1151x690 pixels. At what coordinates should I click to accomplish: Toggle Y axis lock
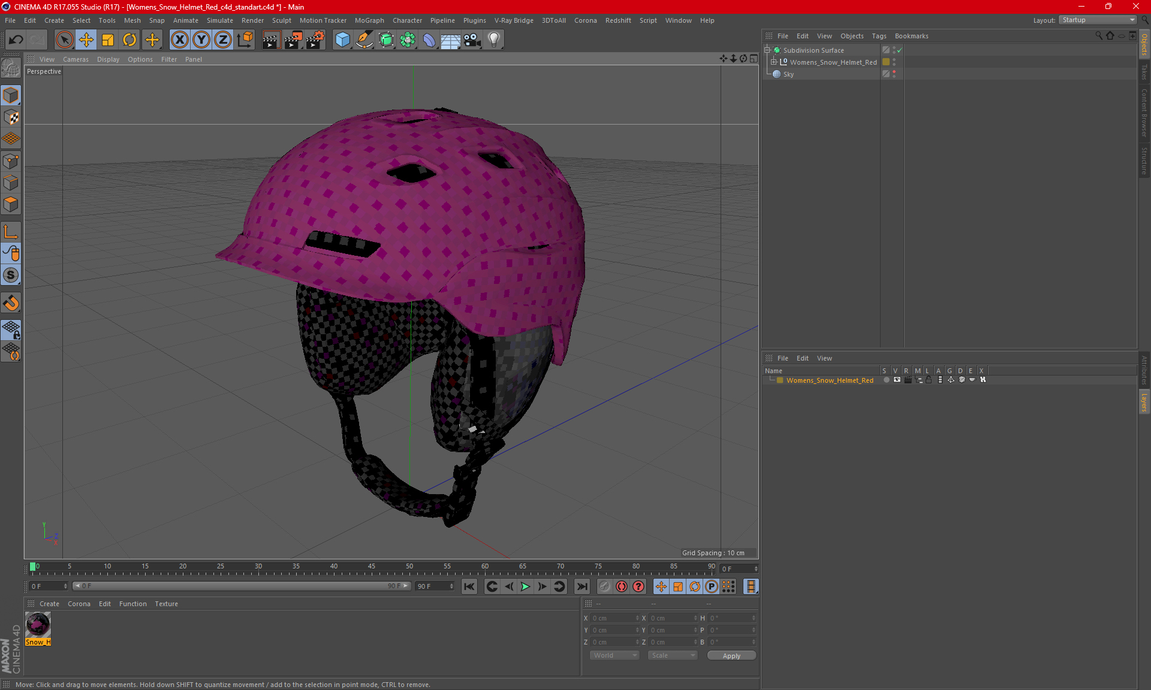point(201,40)
